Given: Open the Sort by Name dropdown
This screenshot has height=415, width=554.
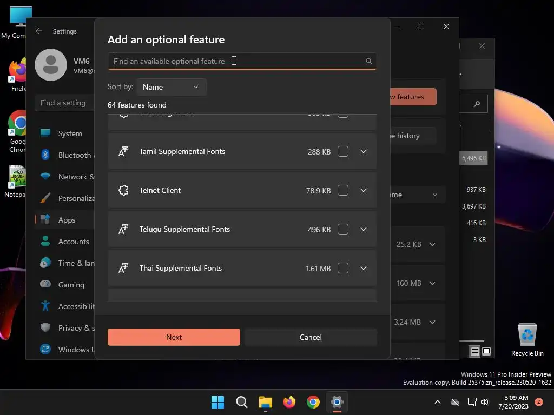Looking at the screenshot, I should click(171, 87).
